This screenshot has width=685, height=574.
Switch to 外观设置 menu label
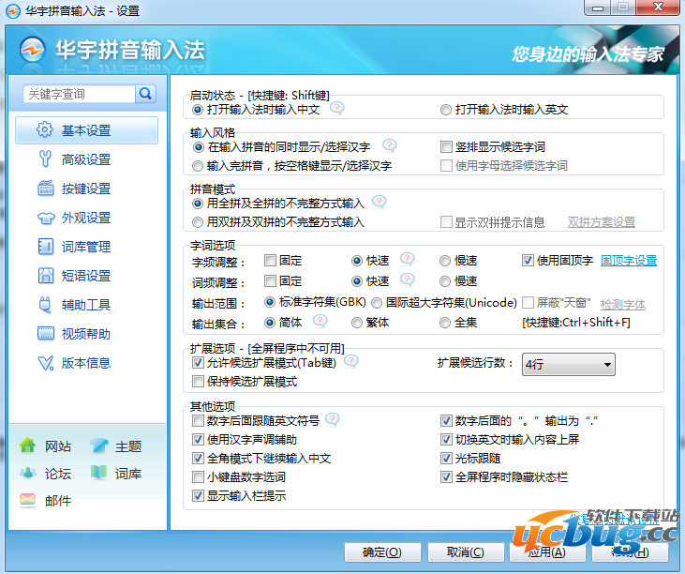86,218
